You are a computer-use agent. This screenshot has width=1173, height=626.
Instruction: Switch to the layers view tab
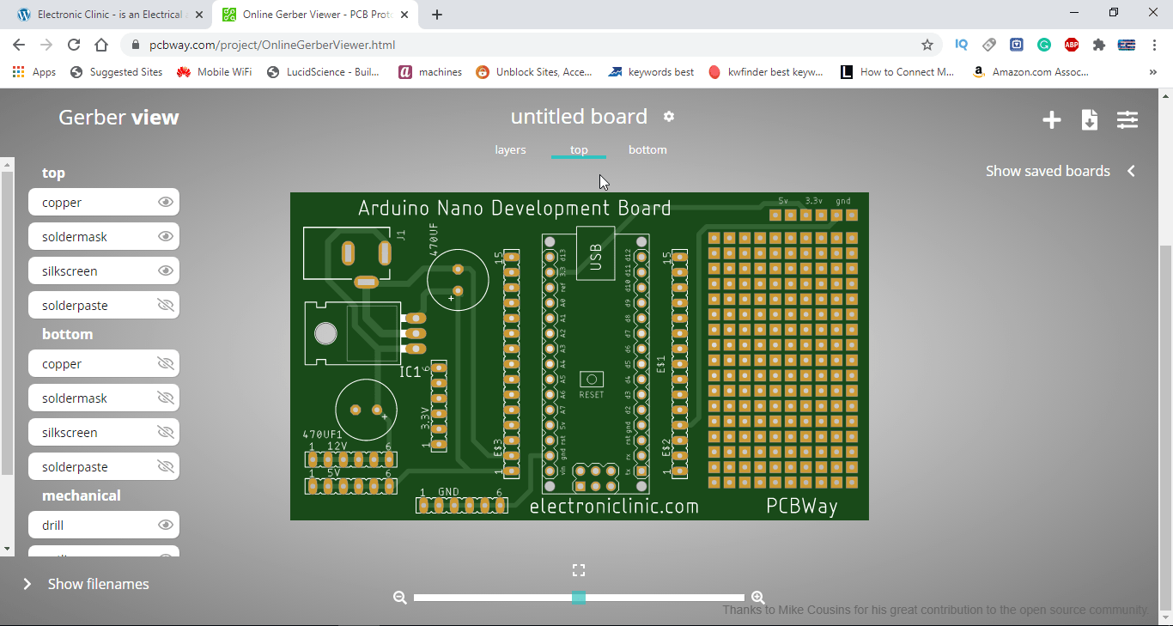click(x=510, y=149)
